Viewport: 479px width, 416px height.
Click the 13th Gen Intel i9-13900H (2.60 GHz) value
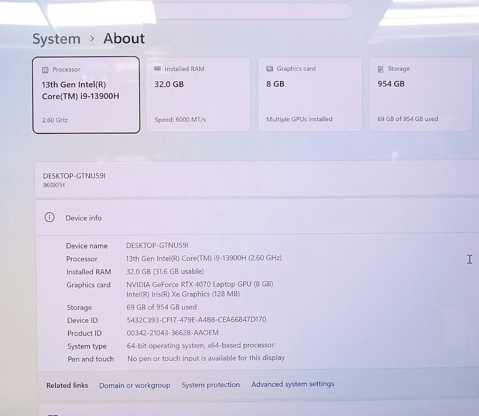click(x=204, y=258)
